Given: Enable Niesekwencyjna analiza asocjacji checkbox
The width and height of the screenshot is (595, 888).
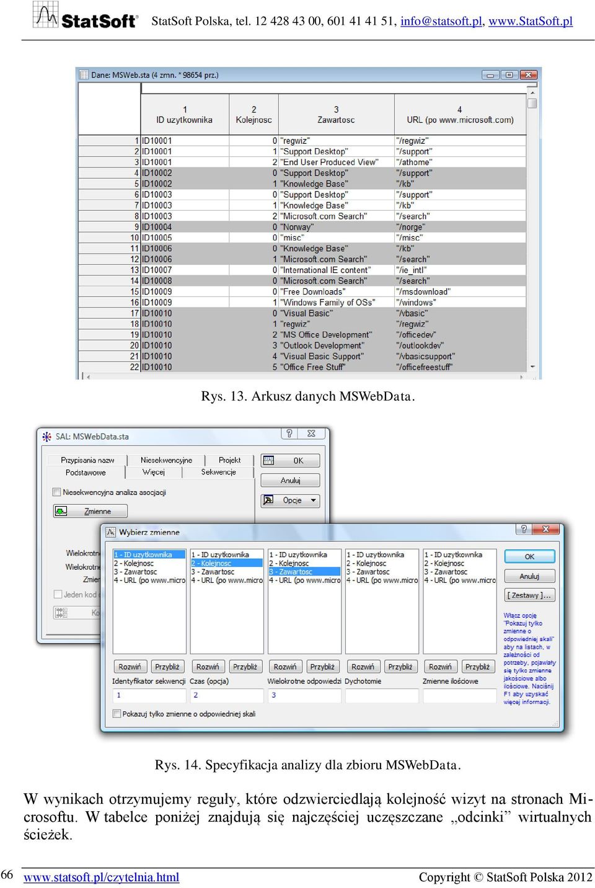Looking at the screenshot, I should (57, 492).
